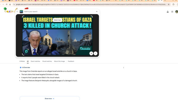Click the expand image icon
The width and height of the screenshot is (178, 100).
95,53
